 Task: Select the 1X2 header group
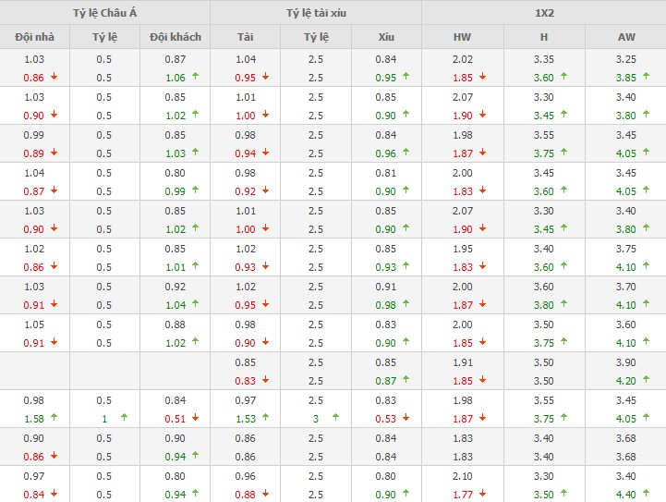tap(543, 12)
